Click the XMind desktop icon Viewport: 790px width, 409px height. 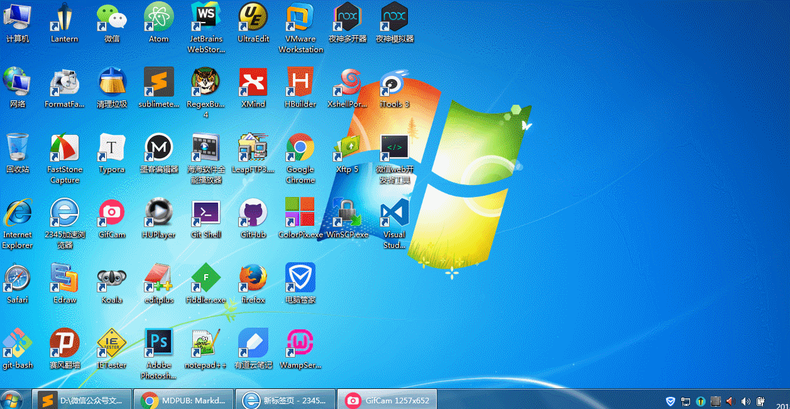click(253, 88)
